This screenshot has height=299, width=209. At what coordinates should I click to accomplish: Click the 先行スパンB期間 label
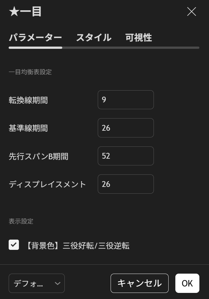[x=38, y=156]
